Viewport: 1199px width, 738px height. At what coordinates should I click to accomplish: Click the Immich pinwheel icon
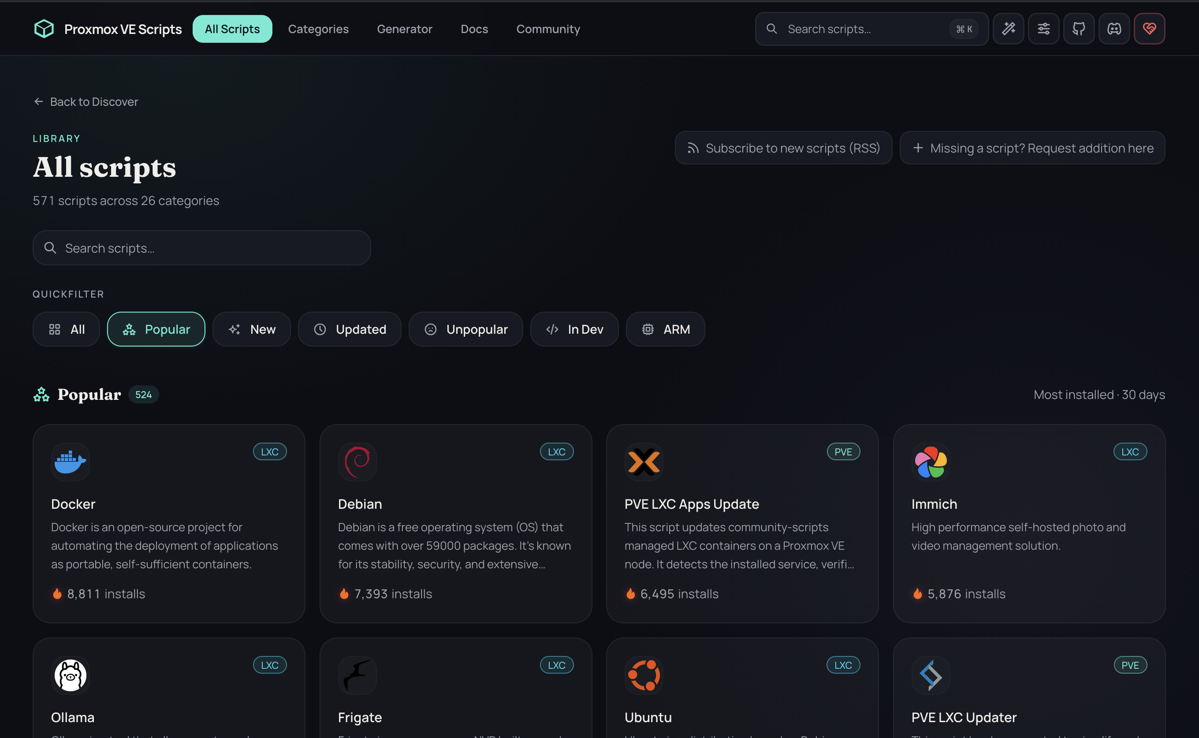(931, 462)
